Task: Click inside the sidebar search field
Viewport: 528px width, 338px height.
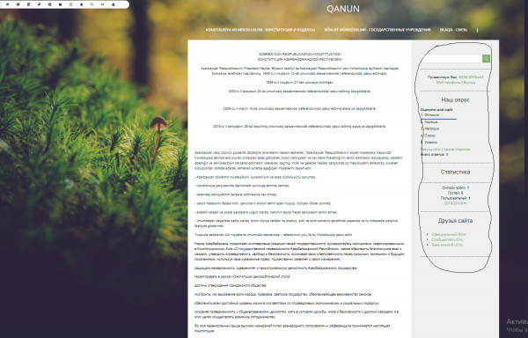Action: (x=451, y=59)
